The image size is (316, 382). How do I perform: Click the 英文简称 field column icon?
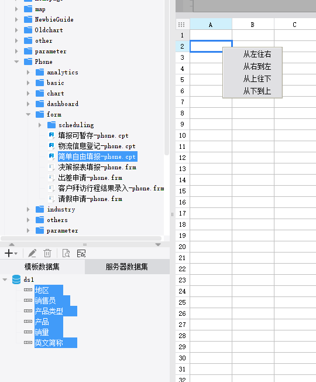pyautogui.click(x=28, y=342)
